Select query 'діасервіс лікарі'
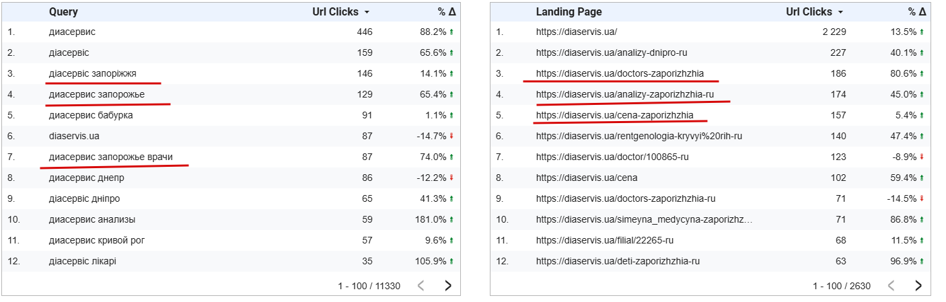 (x=83, y=261)
